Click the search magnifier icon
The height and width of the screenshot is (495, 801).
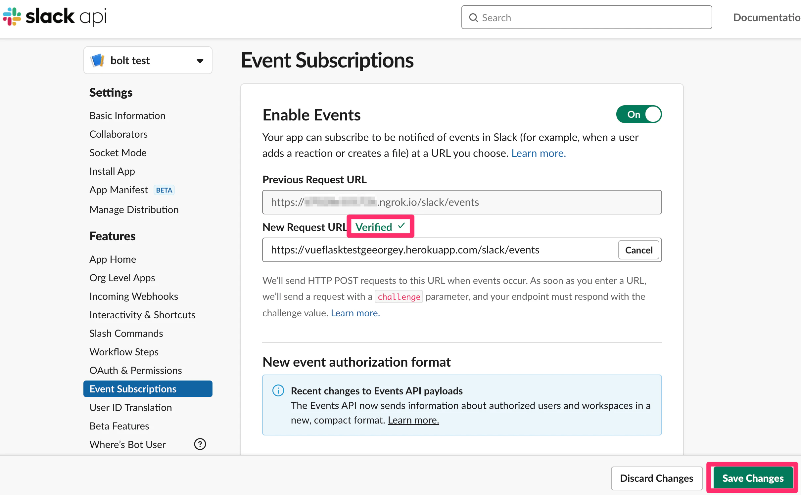pos(473,18)
